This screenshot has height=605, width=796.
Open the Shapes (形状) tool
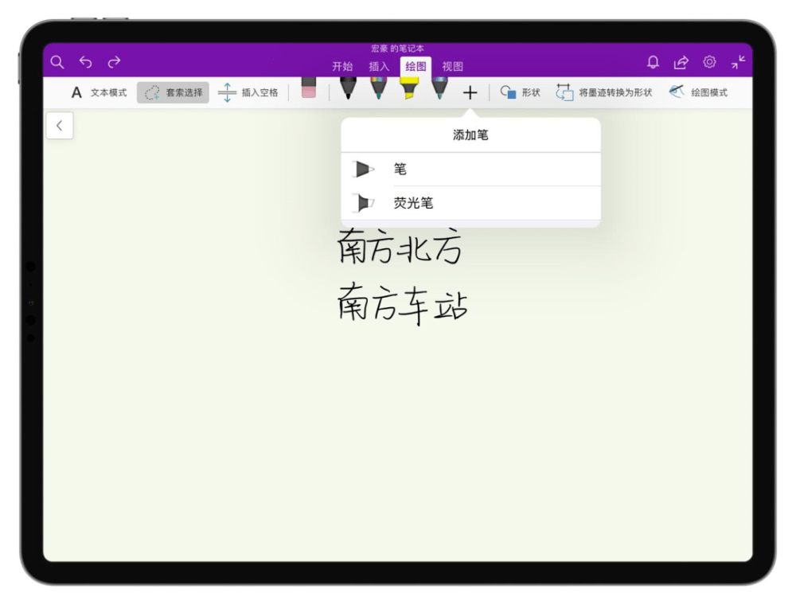(520, 92)
